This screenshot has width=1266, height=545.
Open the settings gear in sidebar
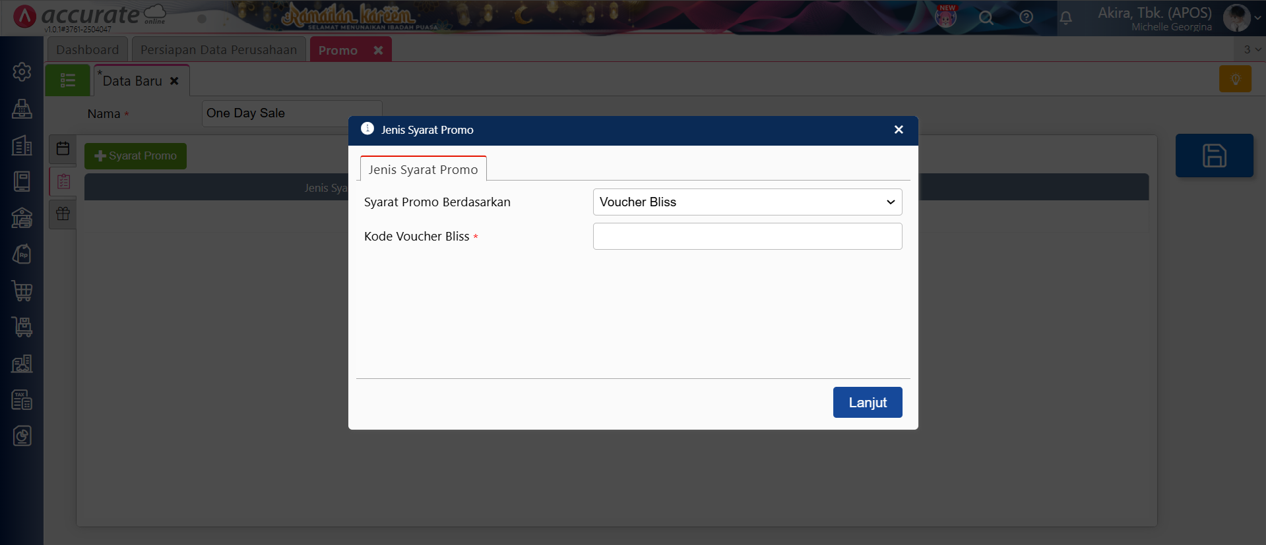[x=22, y=72]
